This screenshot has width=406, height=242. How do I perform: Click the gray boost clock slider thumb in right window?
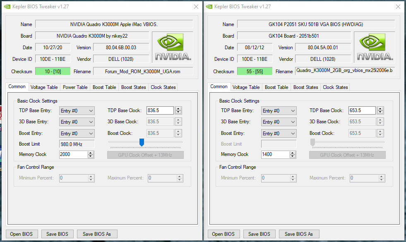pos(312,142)
